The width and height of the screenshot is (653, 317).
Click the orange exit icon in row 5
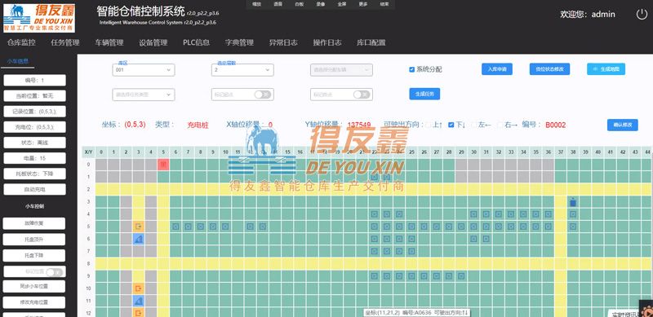pos(139,227)
